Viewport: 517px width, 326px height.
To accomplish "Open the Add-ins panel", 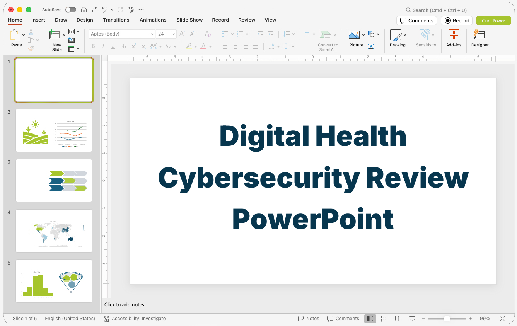I will tap(454, 39).
